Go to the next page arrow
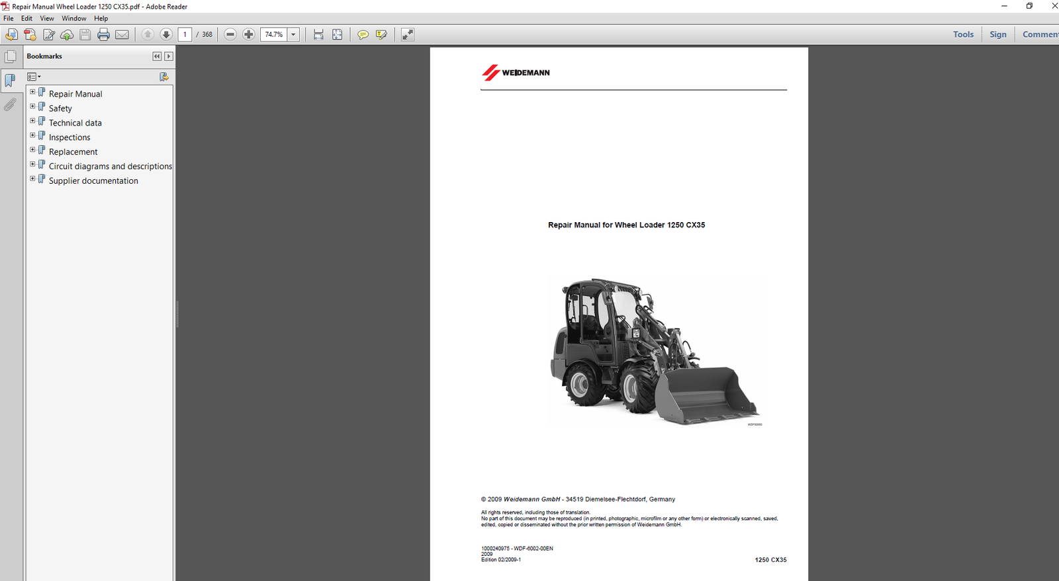 pos(166,34)
